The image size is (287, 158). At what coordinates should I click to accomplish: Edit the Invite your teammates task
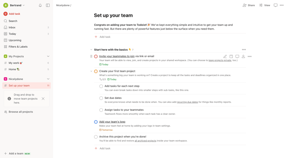(x=225, y=56)
